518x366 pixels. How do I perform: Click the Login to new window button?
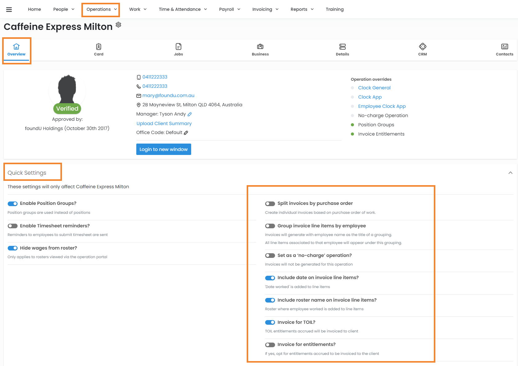click(x=163, y=149)
